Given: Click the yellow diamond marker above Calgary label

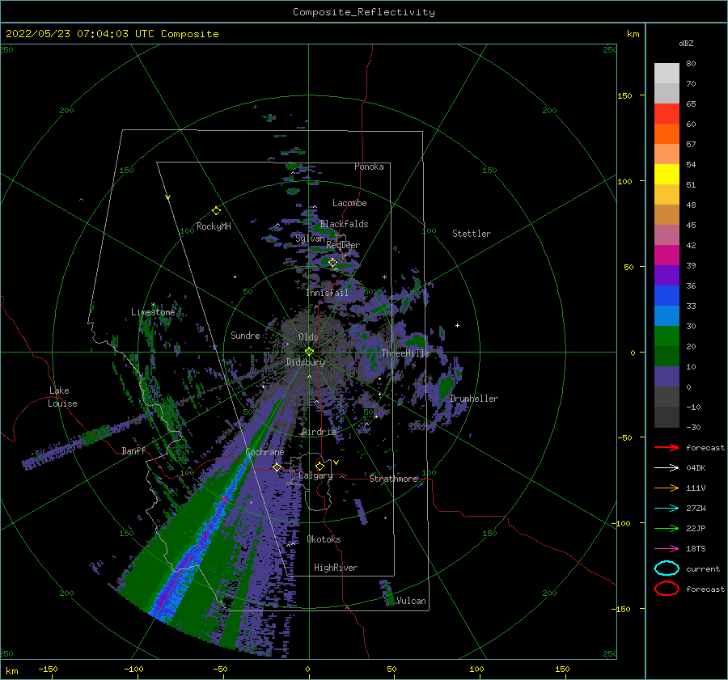Looking at the screenshot, I should click(x=320, y=466).
